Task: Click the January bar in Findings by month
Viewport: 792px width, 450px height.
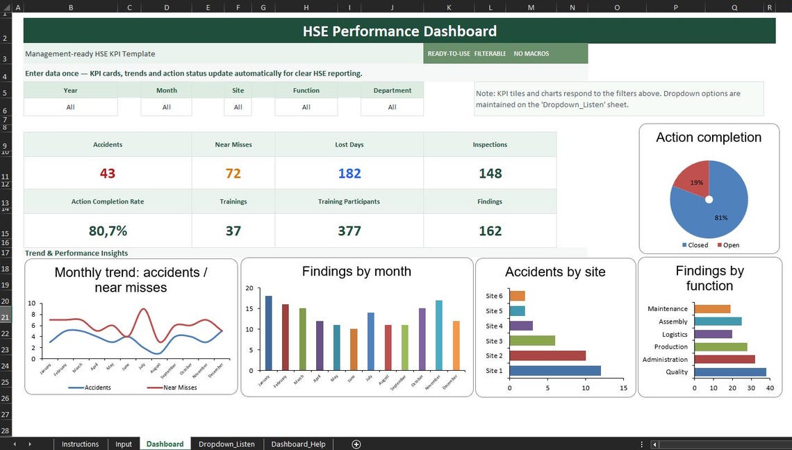Action: click(x=268, y=333)
